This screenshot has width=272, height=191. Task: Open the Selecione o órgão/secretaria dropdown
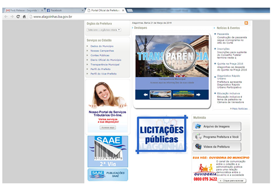point(104,30)
